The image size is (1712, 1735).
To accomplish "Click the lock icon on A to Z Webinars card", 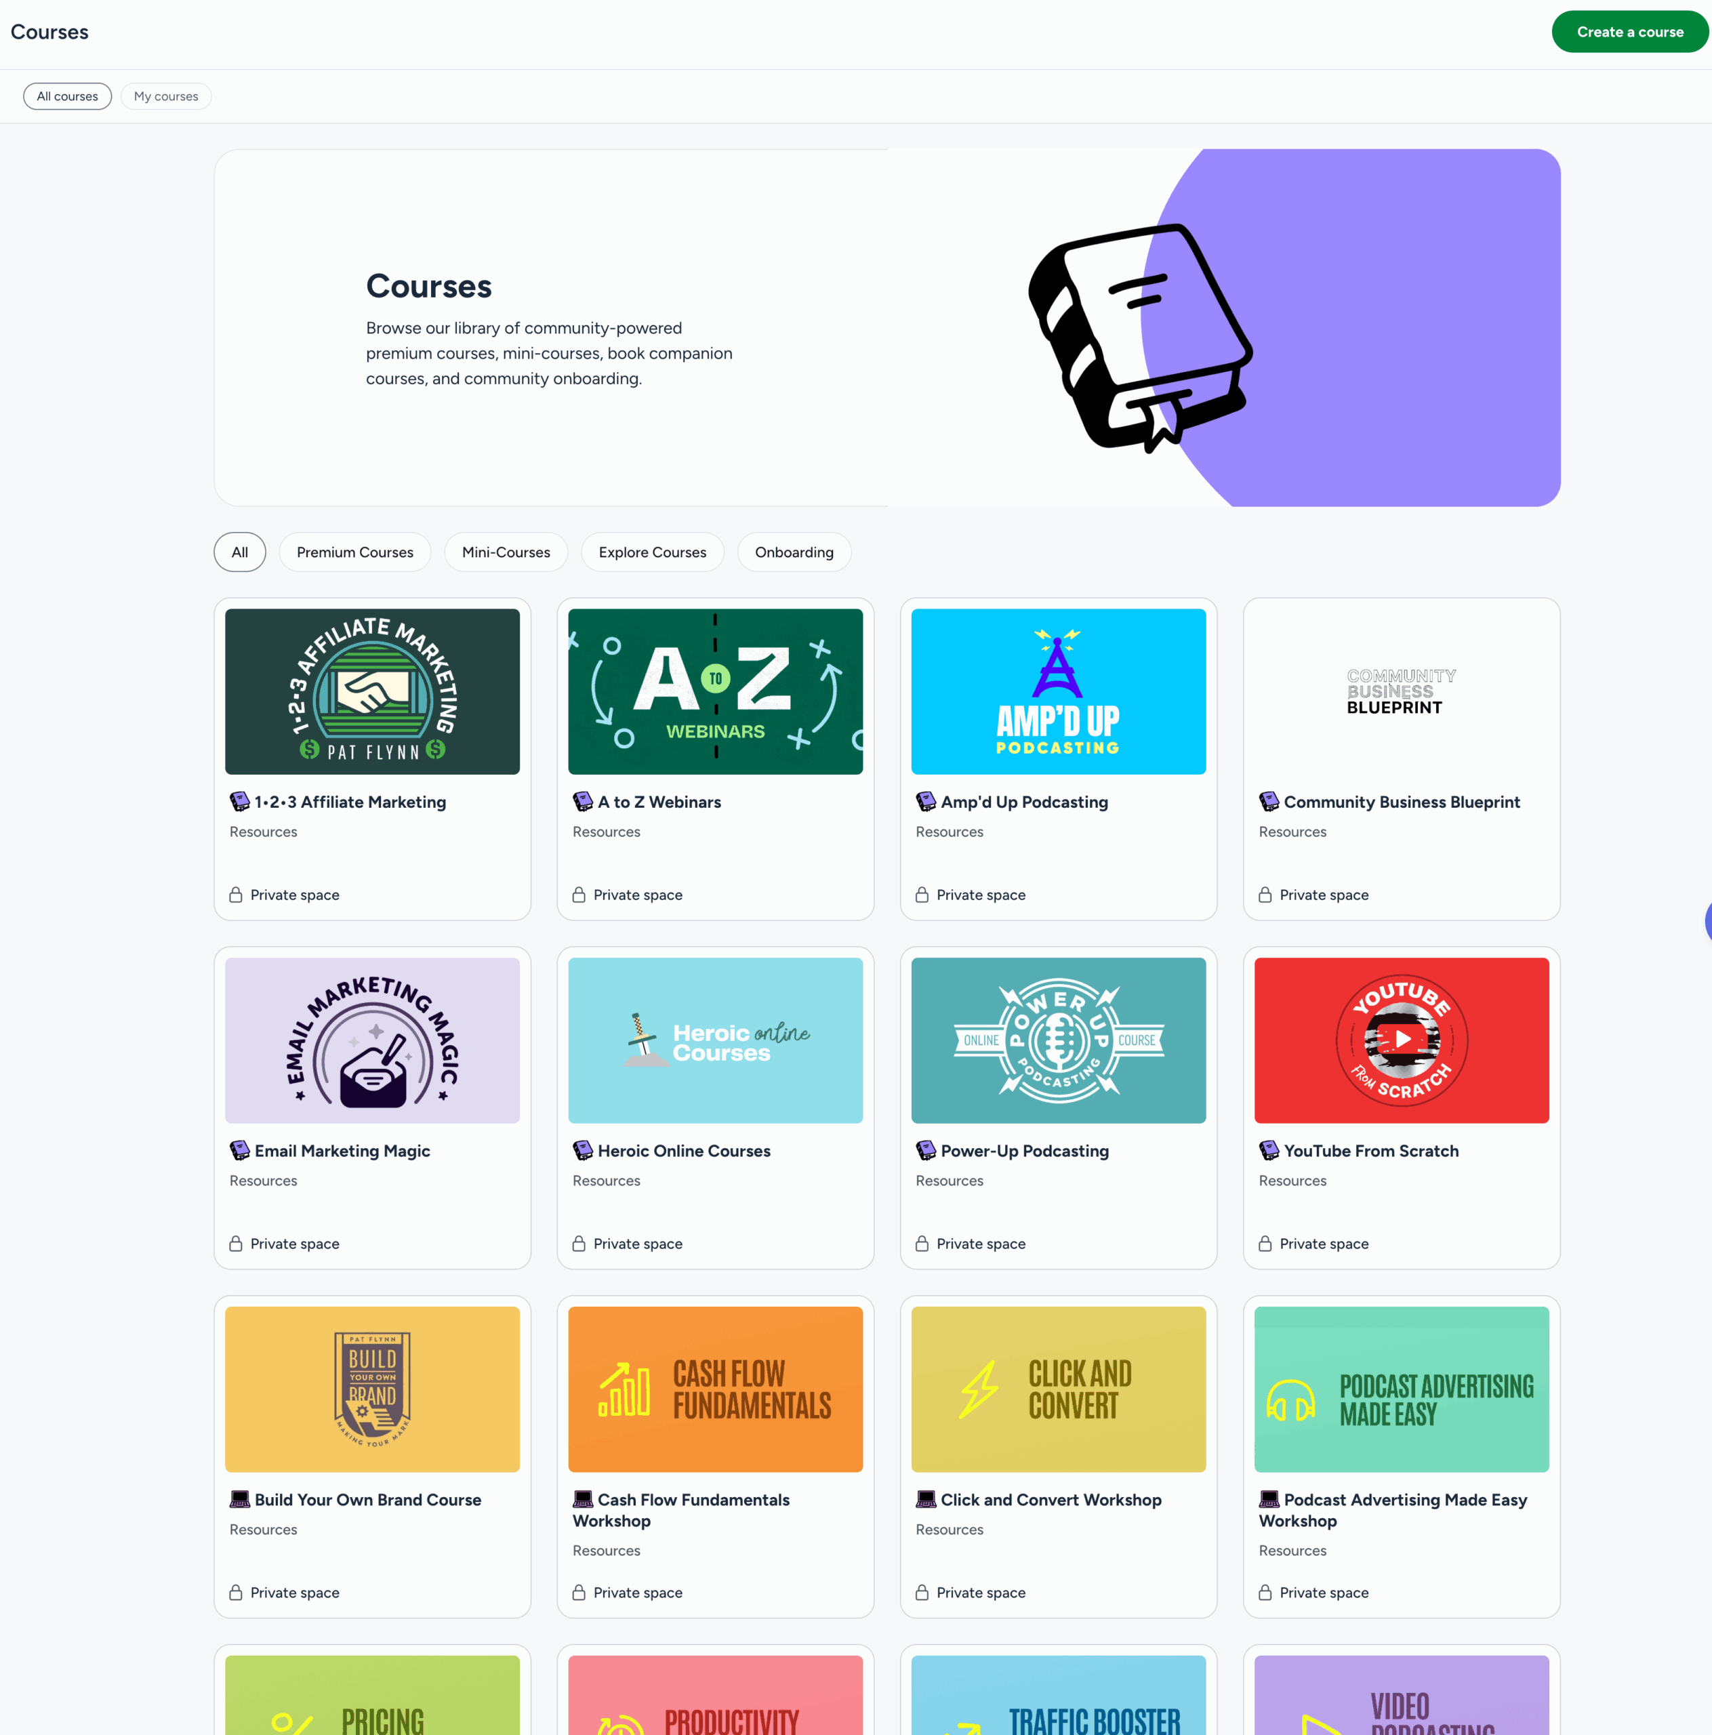I will coord(579,895).
